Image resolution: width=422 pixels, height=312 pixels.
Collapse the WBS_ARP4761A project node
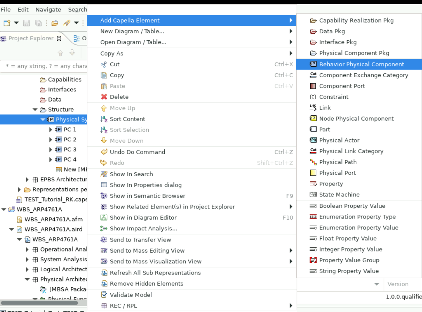click(x=3, y=210)
